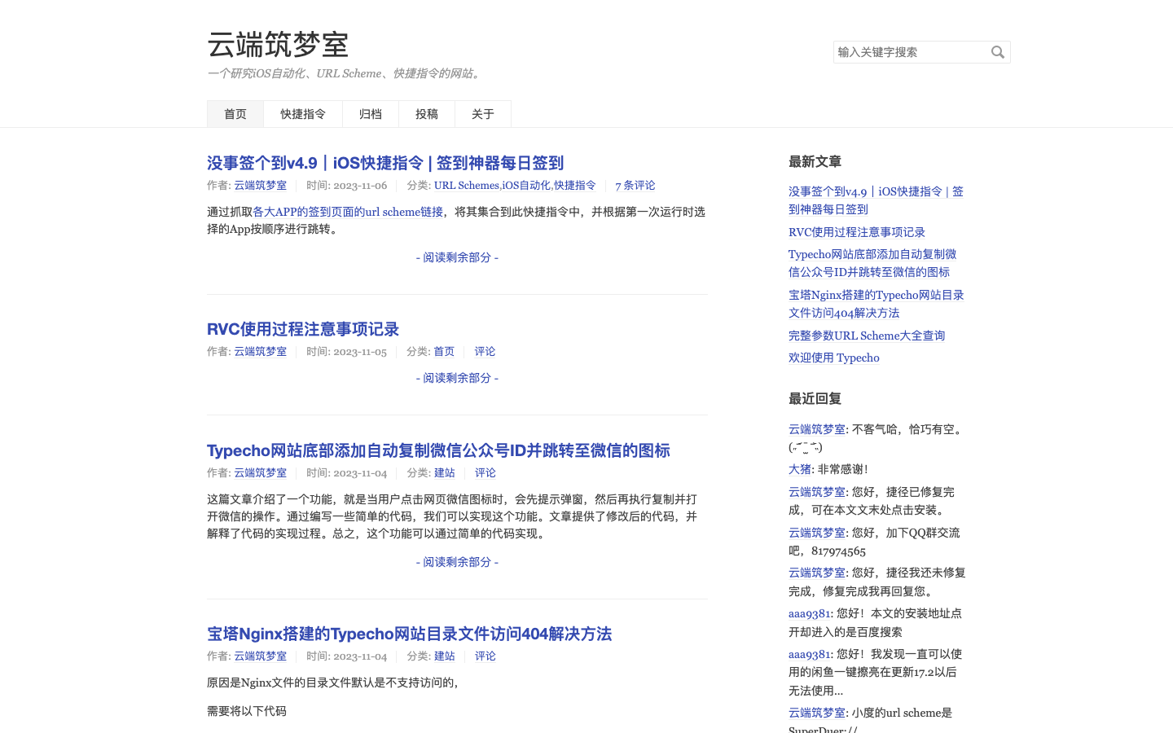Go to the 投稿 submission page

tap(426, 114)
